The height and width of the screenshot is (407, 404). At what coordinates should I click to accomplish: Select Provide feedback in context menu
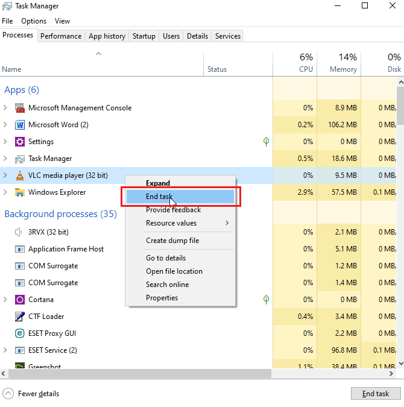pos(180,210)
